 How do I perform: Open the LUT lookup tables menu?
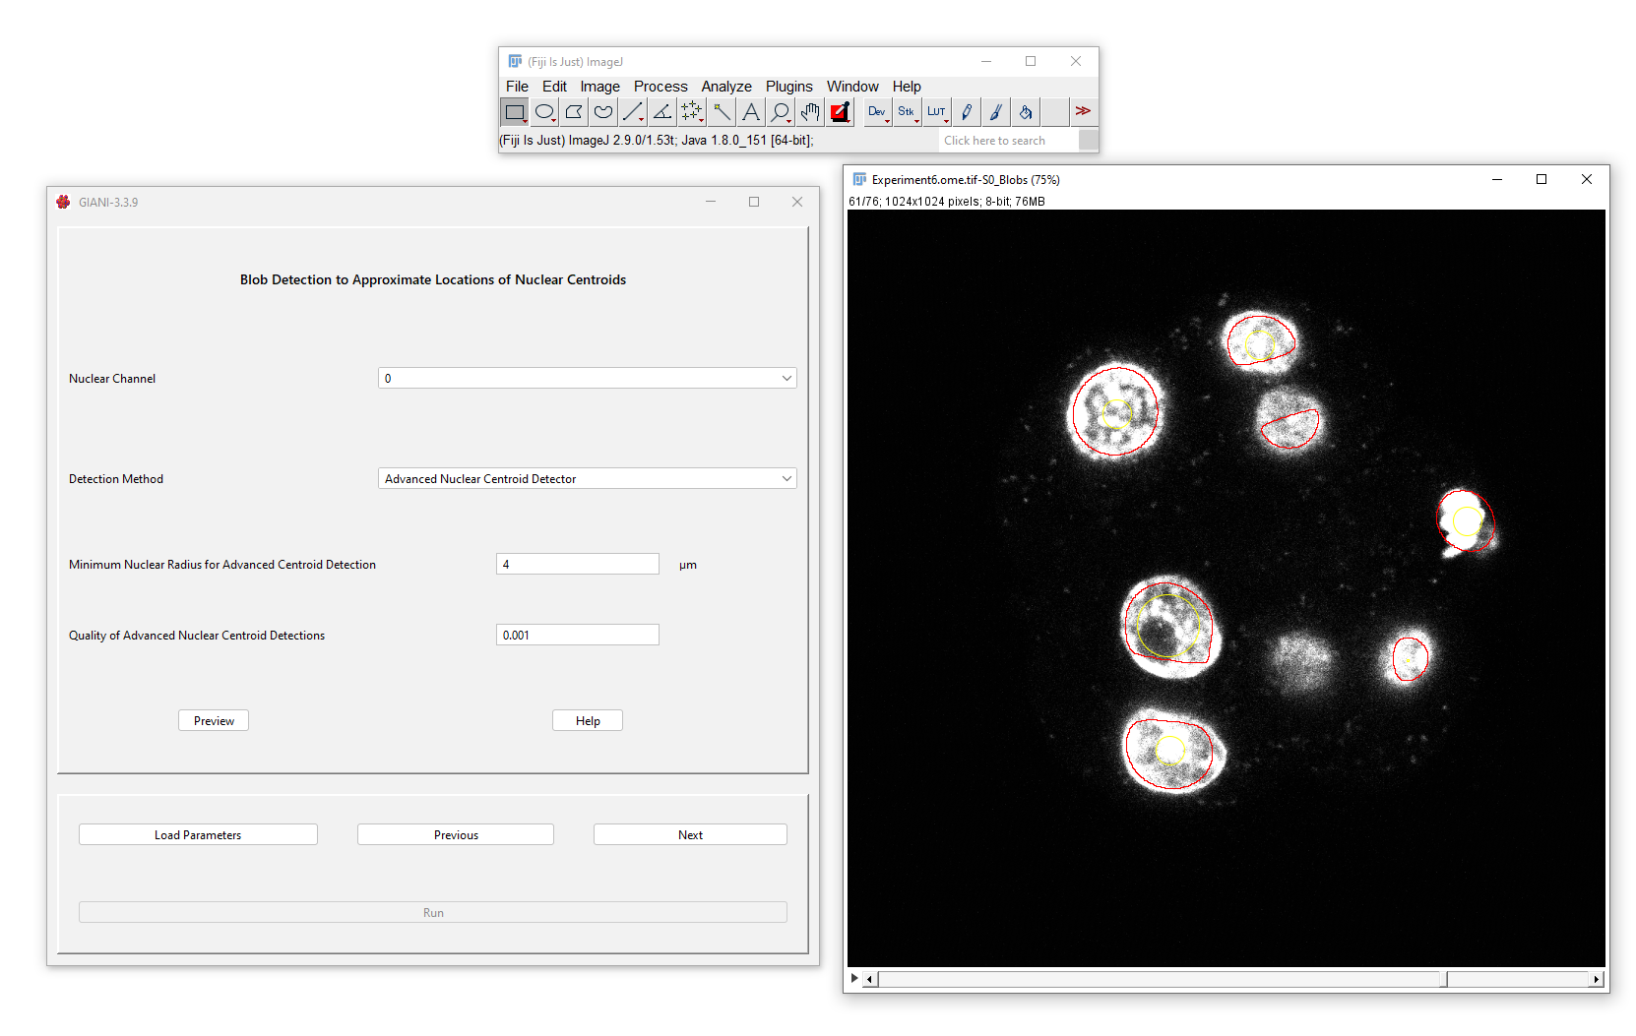click(936, 112)
